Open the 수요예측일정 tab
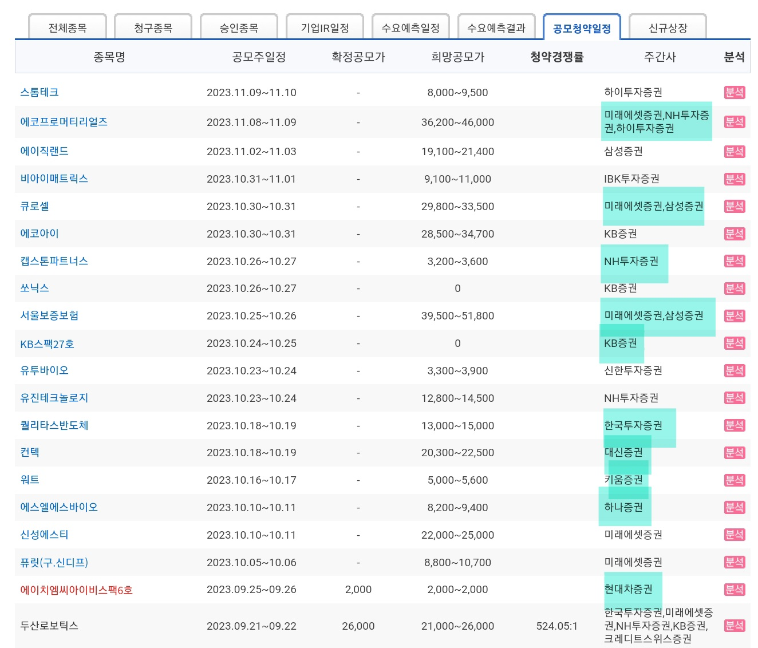Screen dimensions: 758x648 [411, 27]
